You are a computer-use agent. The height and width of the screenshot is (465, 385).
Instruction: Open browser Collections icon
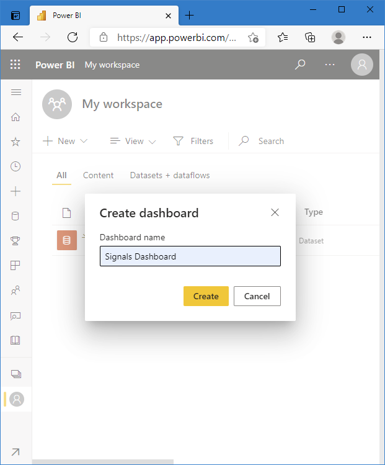coord(310,37)
